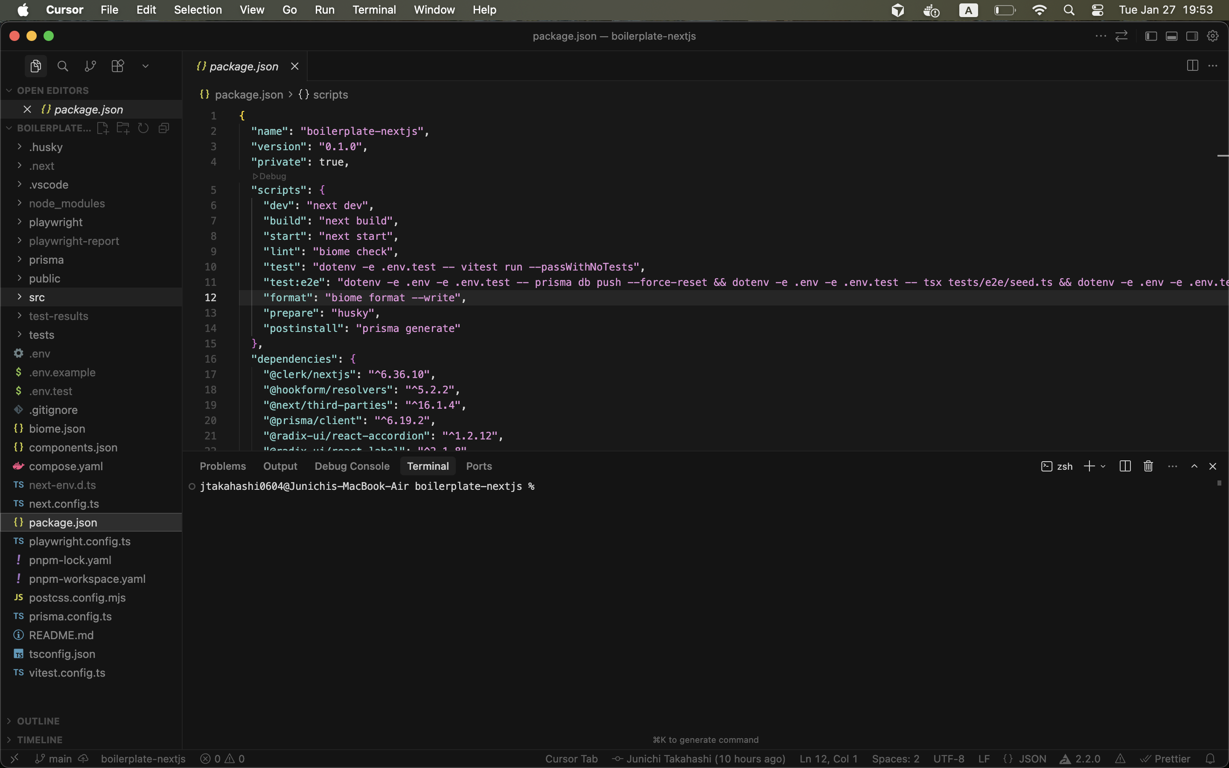
Task: Open the notifications bell in status bar
Action: 1210,758
